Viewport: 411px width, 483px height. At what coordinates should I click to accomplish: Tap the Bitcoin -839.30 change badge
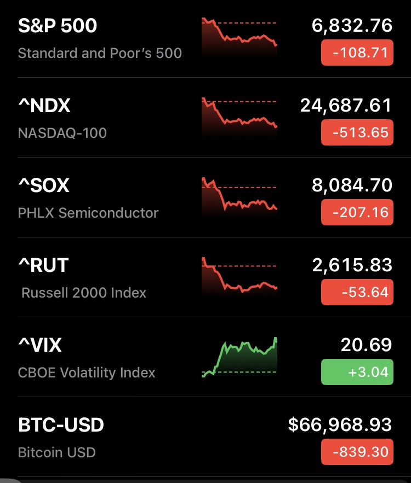coord(357,452)
